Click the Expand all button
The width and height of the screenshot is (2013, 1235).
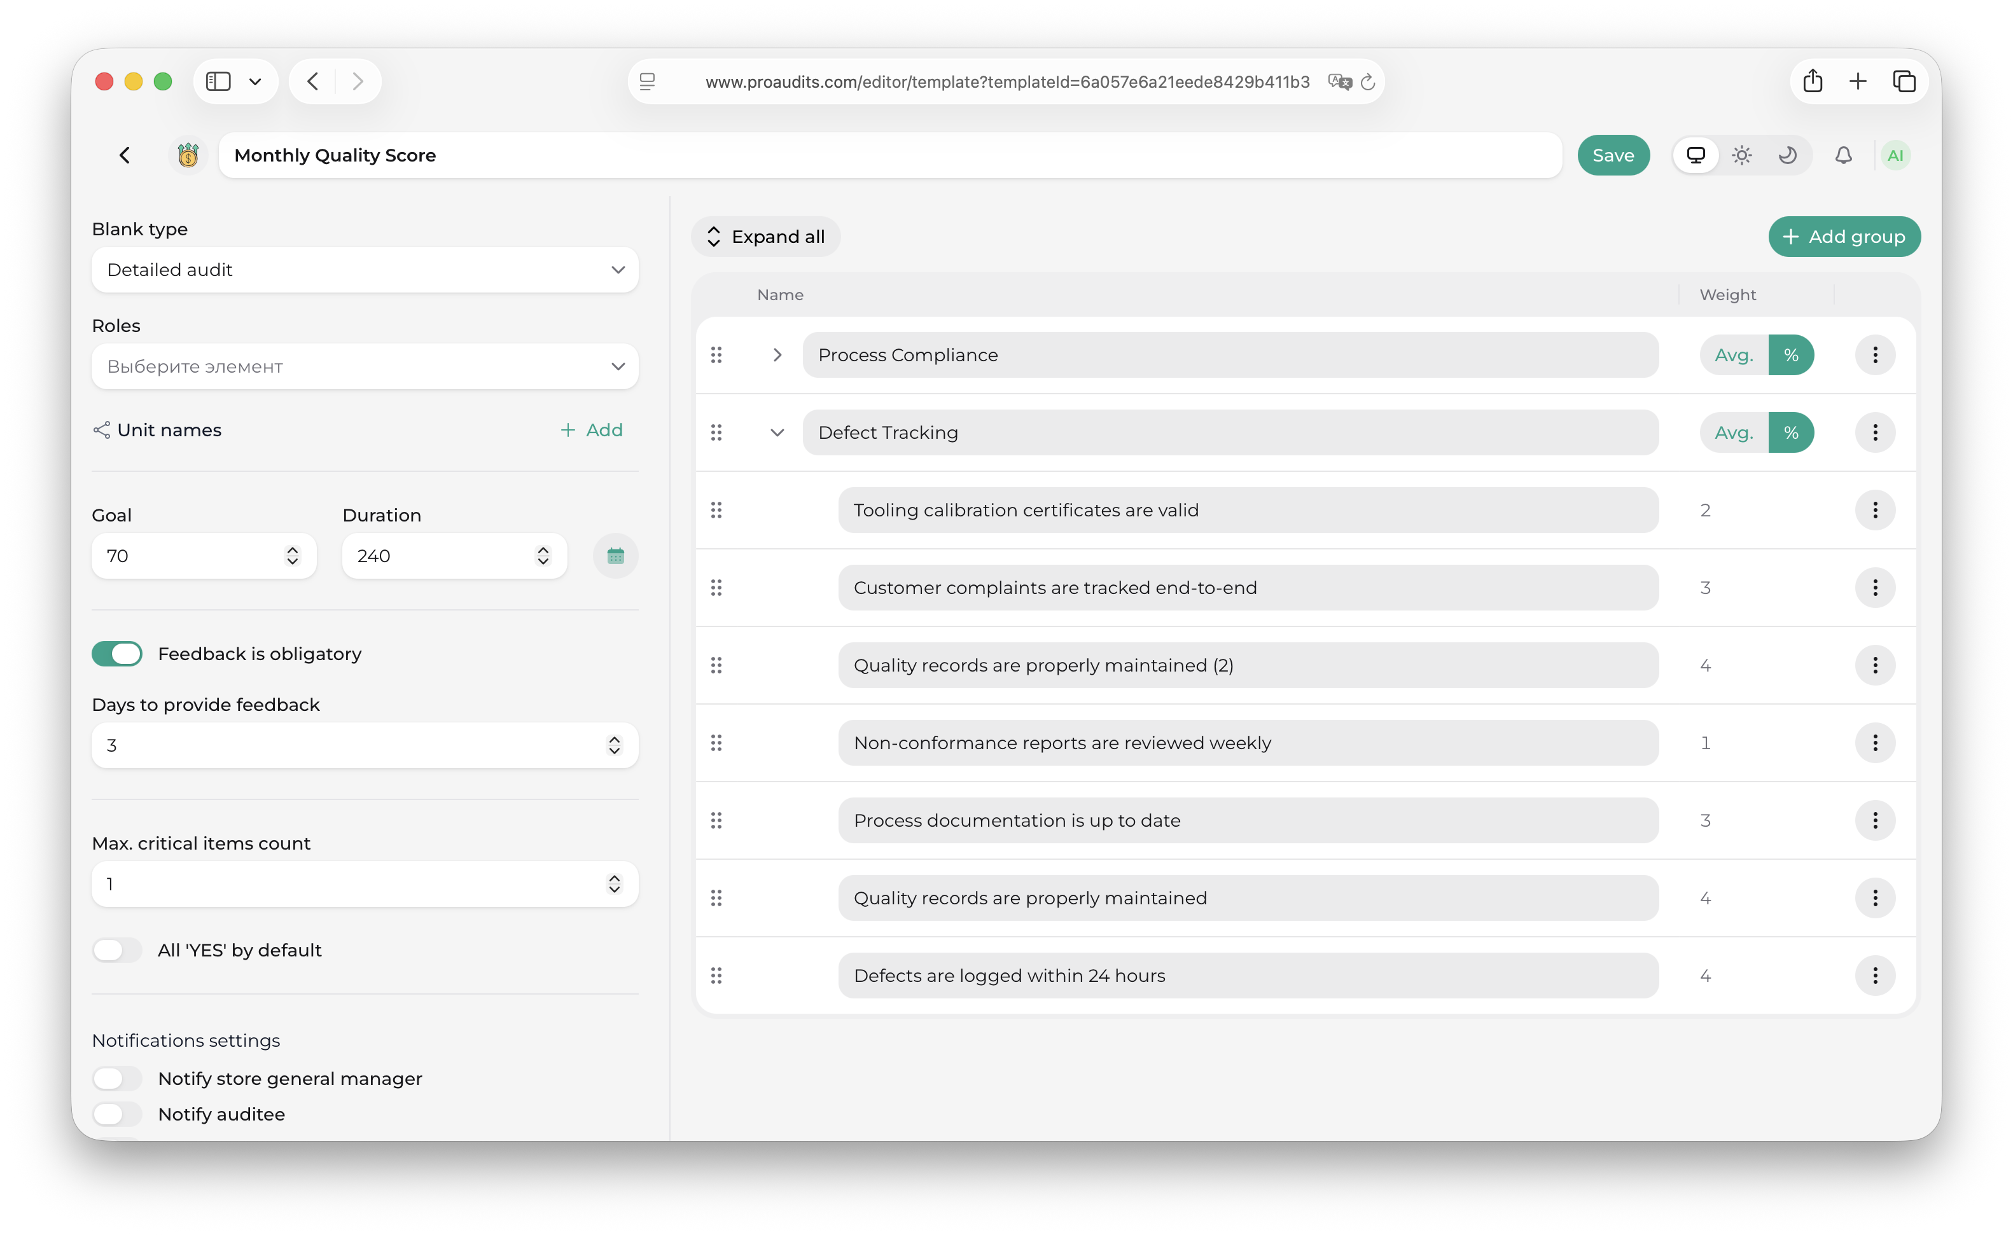765,237
